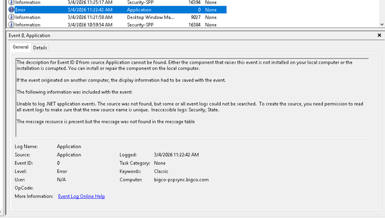Viewport: 385px width, 218px height.
Task: Click the Level value Error
Action: click(62, 171)
